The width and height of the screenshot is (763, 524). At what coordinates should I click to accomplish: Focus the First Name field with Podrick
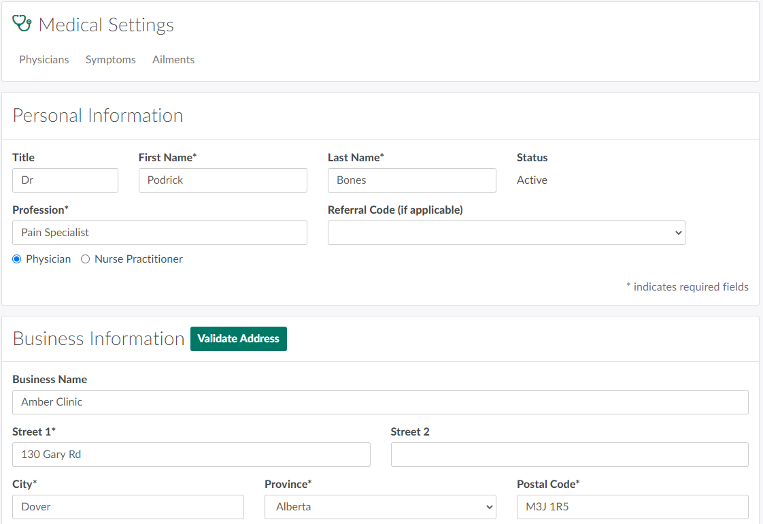[x=222, y=180]
